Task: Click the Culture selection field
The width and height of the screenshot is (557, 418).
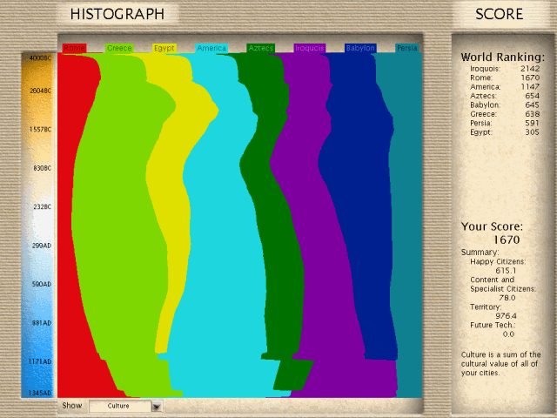Action: coord(120,406)
